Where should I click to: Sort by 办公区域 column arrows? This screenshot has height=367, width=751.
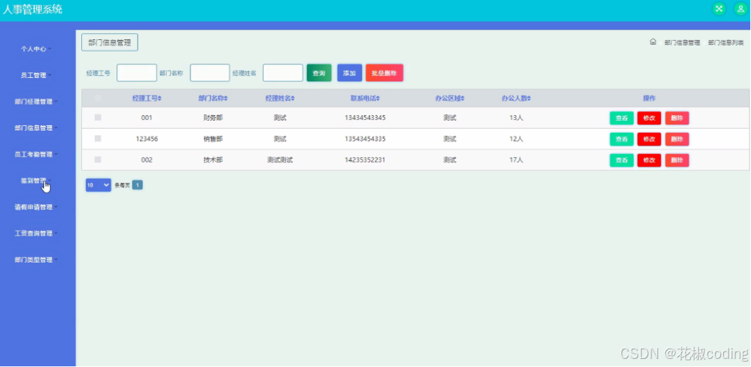(463, 98)
